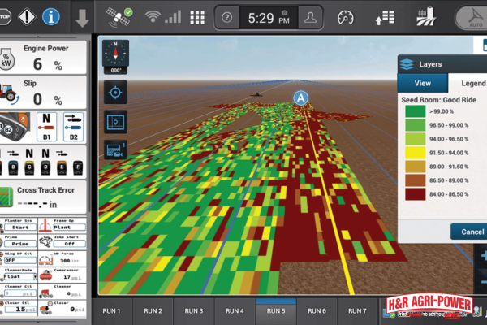
Task: Toggle the AUTO guidance steering button
Action: tap(472, 18)
